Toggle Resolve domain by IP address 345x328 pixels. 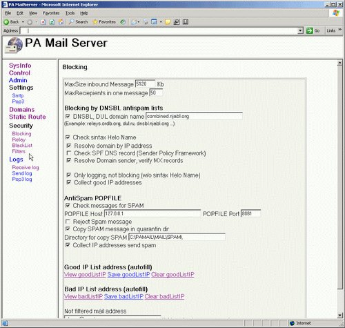coord(69,146)
